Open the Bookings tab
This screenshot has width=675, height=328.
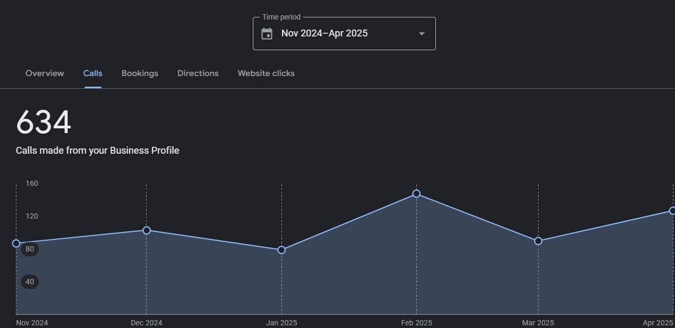click(x=140, y=73)
